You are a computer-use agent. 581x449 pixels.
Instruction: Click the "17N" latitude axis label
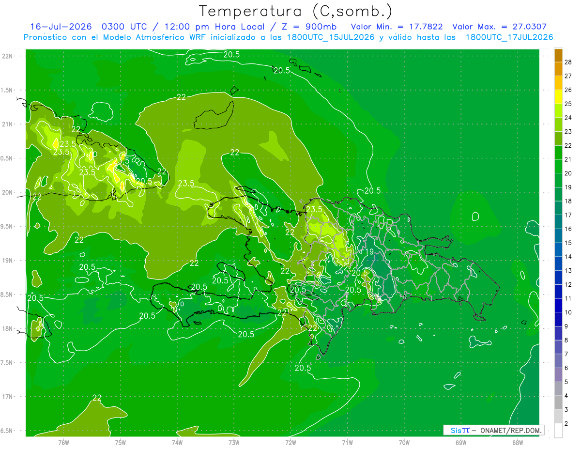[7, 397]
